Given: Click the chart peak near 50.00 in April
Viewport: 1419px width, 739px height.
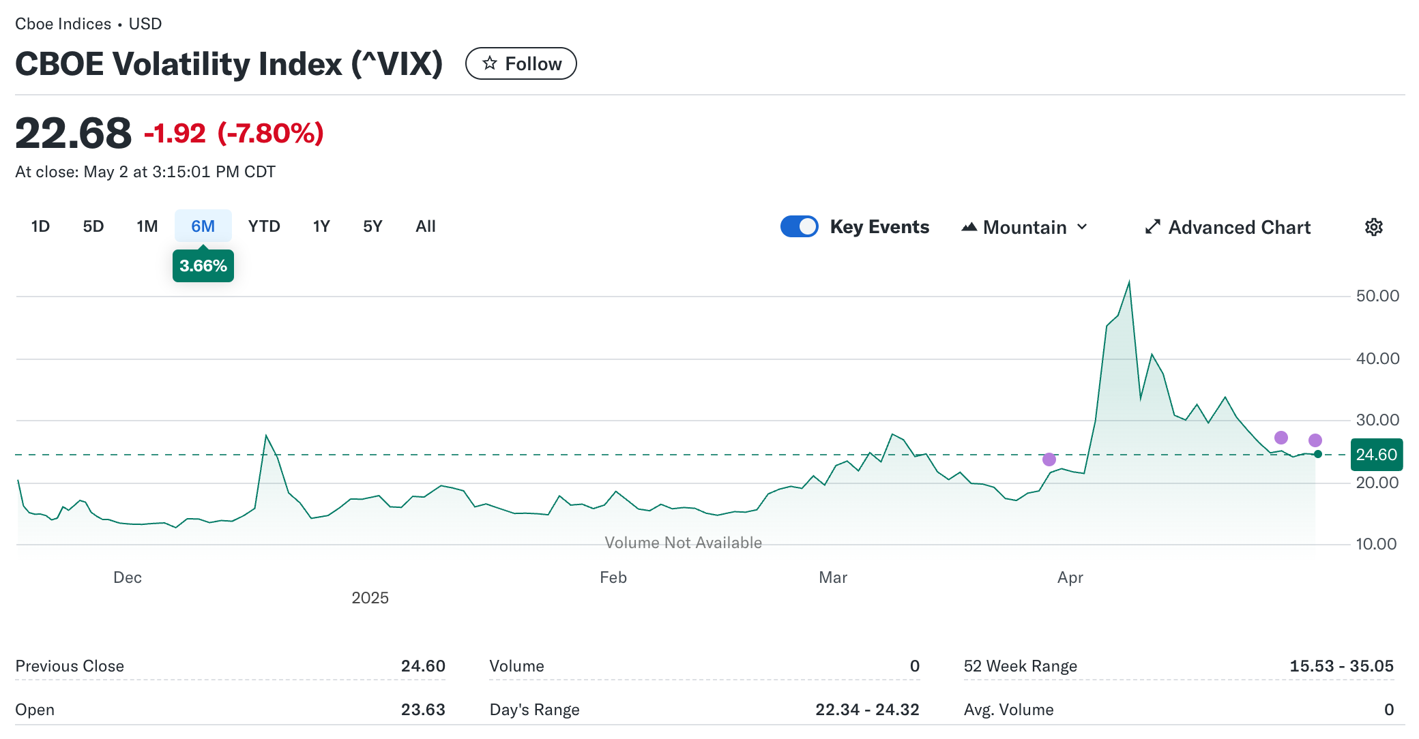Looking at the screenshot, I should click(1129, 283).
